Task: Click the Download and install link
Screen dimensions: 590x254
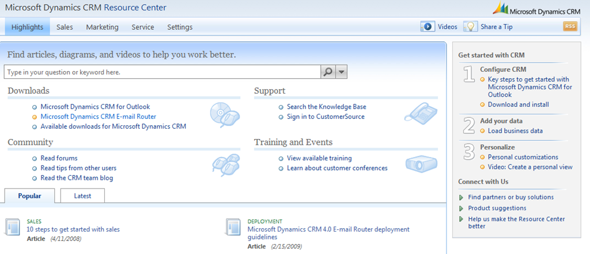Action: (x=518, y=105)
